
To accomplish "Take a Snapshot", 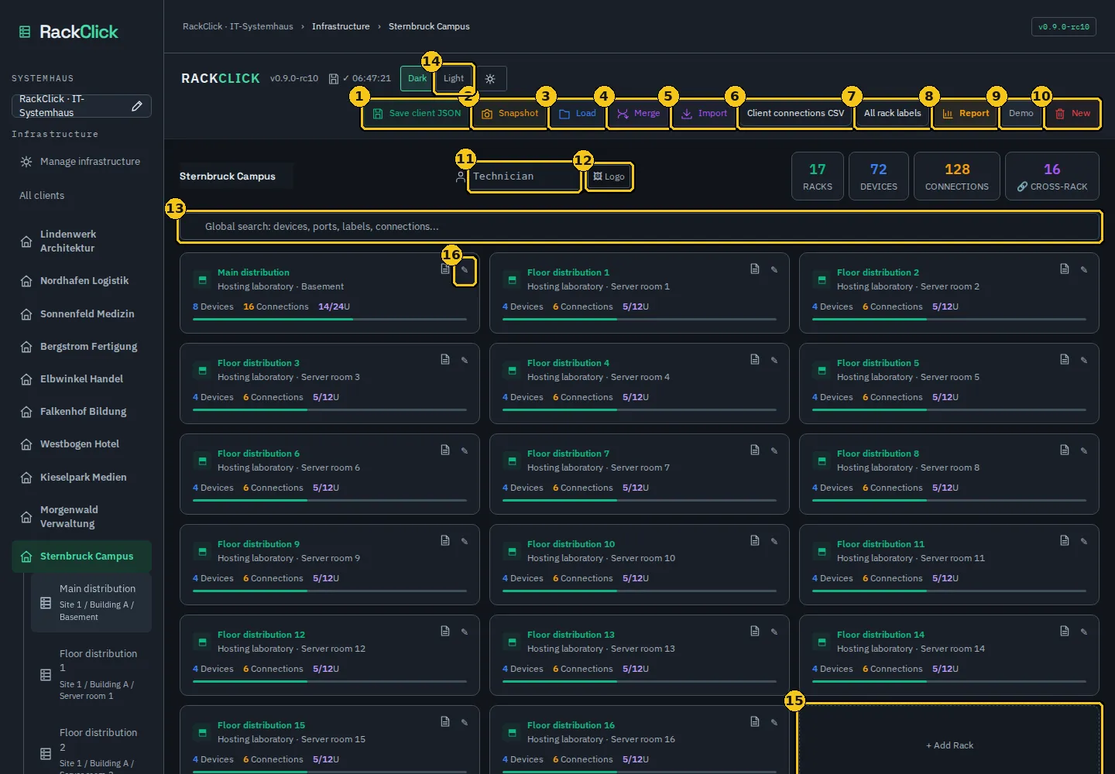I will click(509, 114).
